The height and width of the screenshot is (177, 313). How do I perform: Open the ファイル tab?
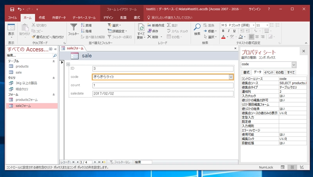pos(13,18)
